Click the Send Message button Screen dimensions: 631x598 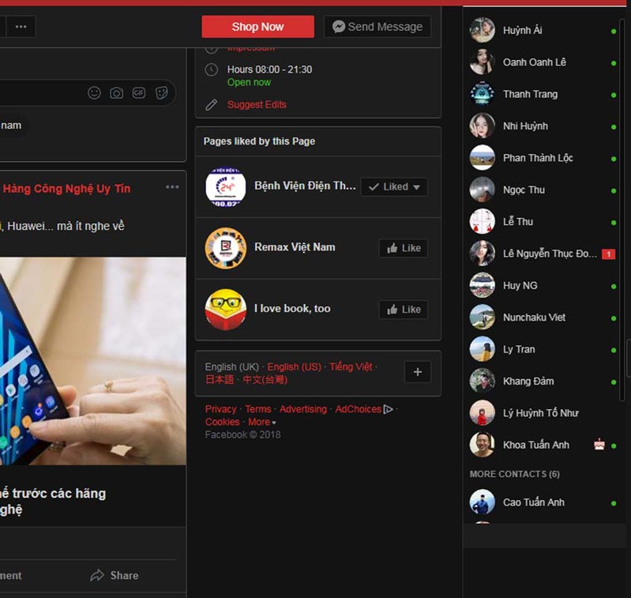coord(377,27)
